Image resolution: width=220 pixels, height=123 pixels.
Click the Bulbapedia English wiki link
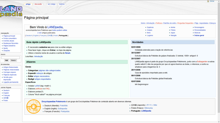point(62,109)
